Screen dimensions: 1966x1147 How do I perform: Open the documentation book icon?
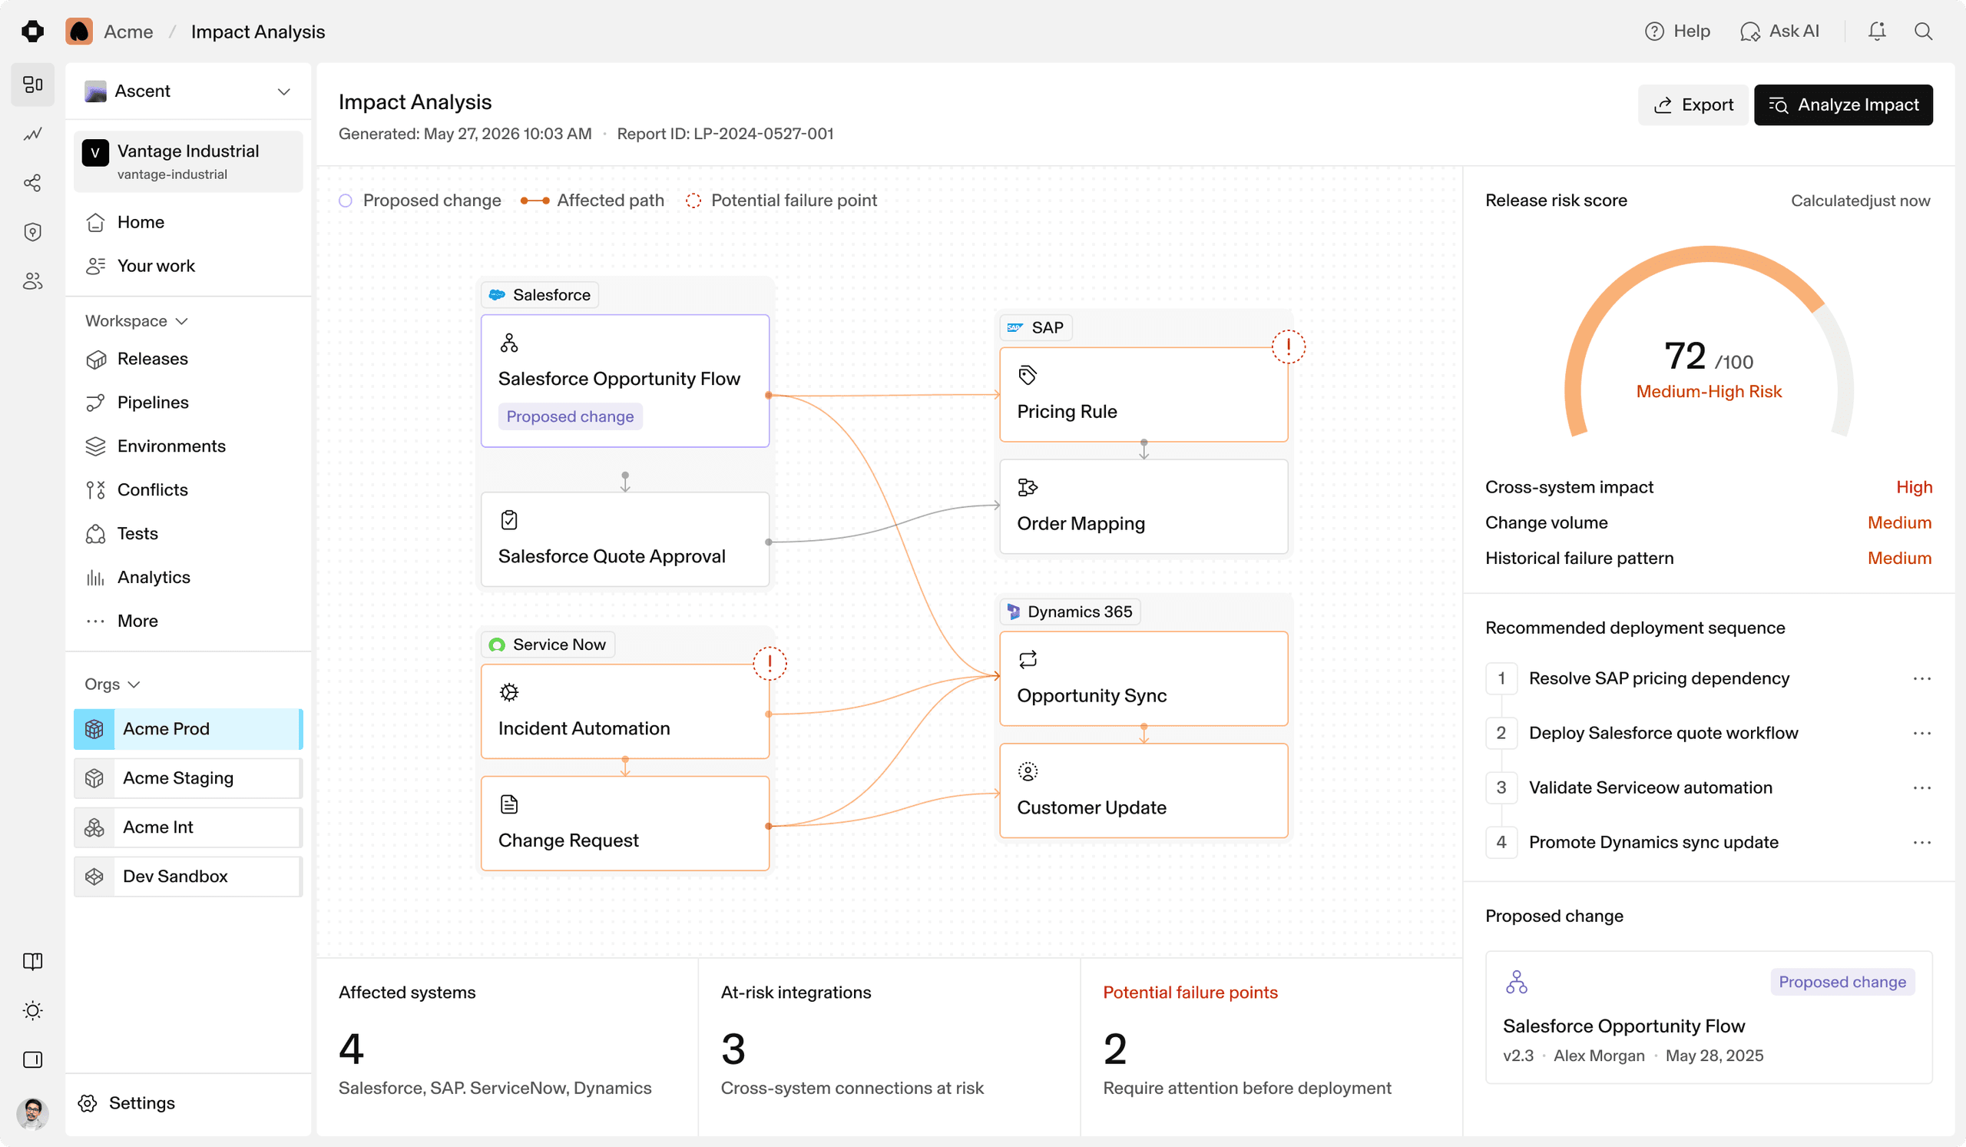click(33, 961)
